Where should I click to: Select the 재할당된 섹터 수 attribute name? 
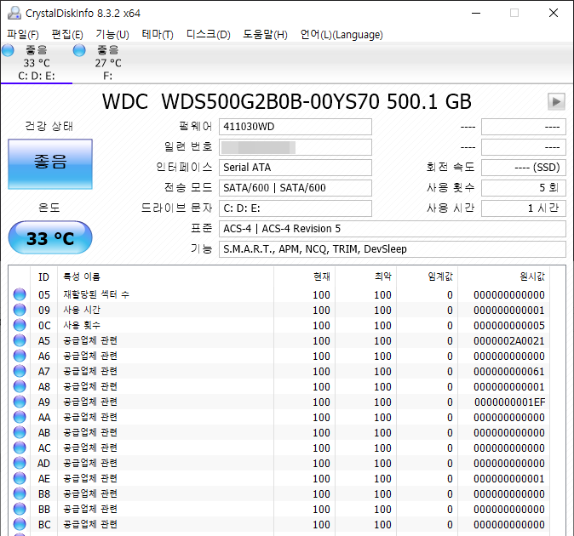[x=96, y=294]
